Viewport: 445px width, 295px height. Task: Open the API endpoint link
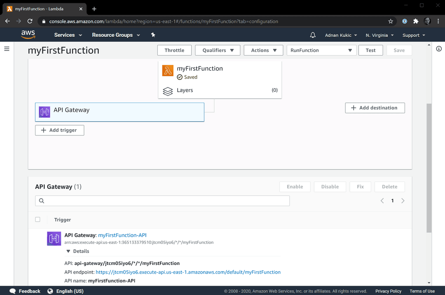[x=188, y=272]
